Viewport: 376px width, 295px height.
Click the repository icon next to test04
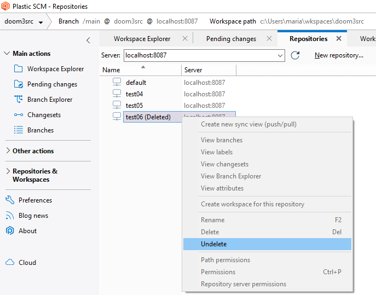pos(117,94)
